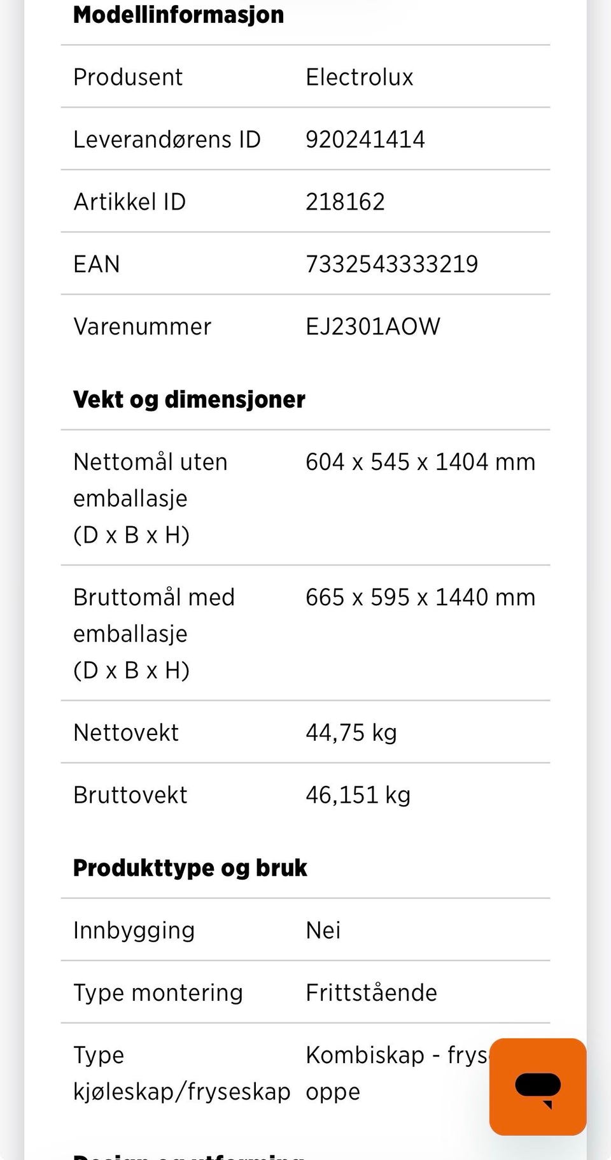Click the Varenummer value EJ2301AOW
This screenshot has width=611, height=1160.
(x=373, y=327)
